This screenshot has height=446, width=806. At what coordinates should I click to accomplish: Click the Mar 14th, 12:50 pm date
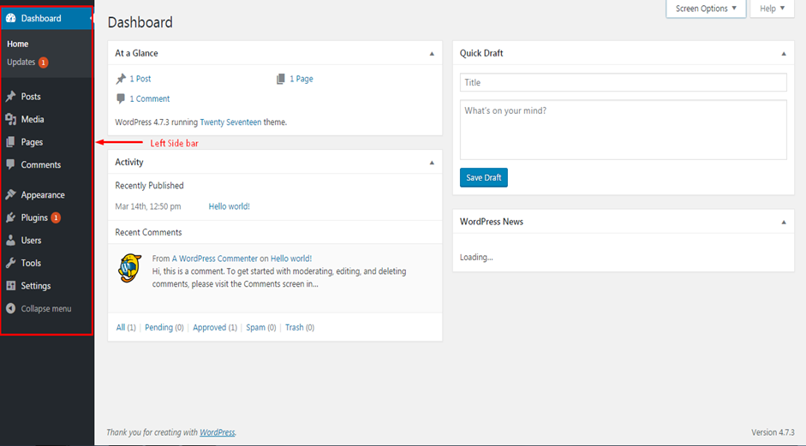click(148, 206)
